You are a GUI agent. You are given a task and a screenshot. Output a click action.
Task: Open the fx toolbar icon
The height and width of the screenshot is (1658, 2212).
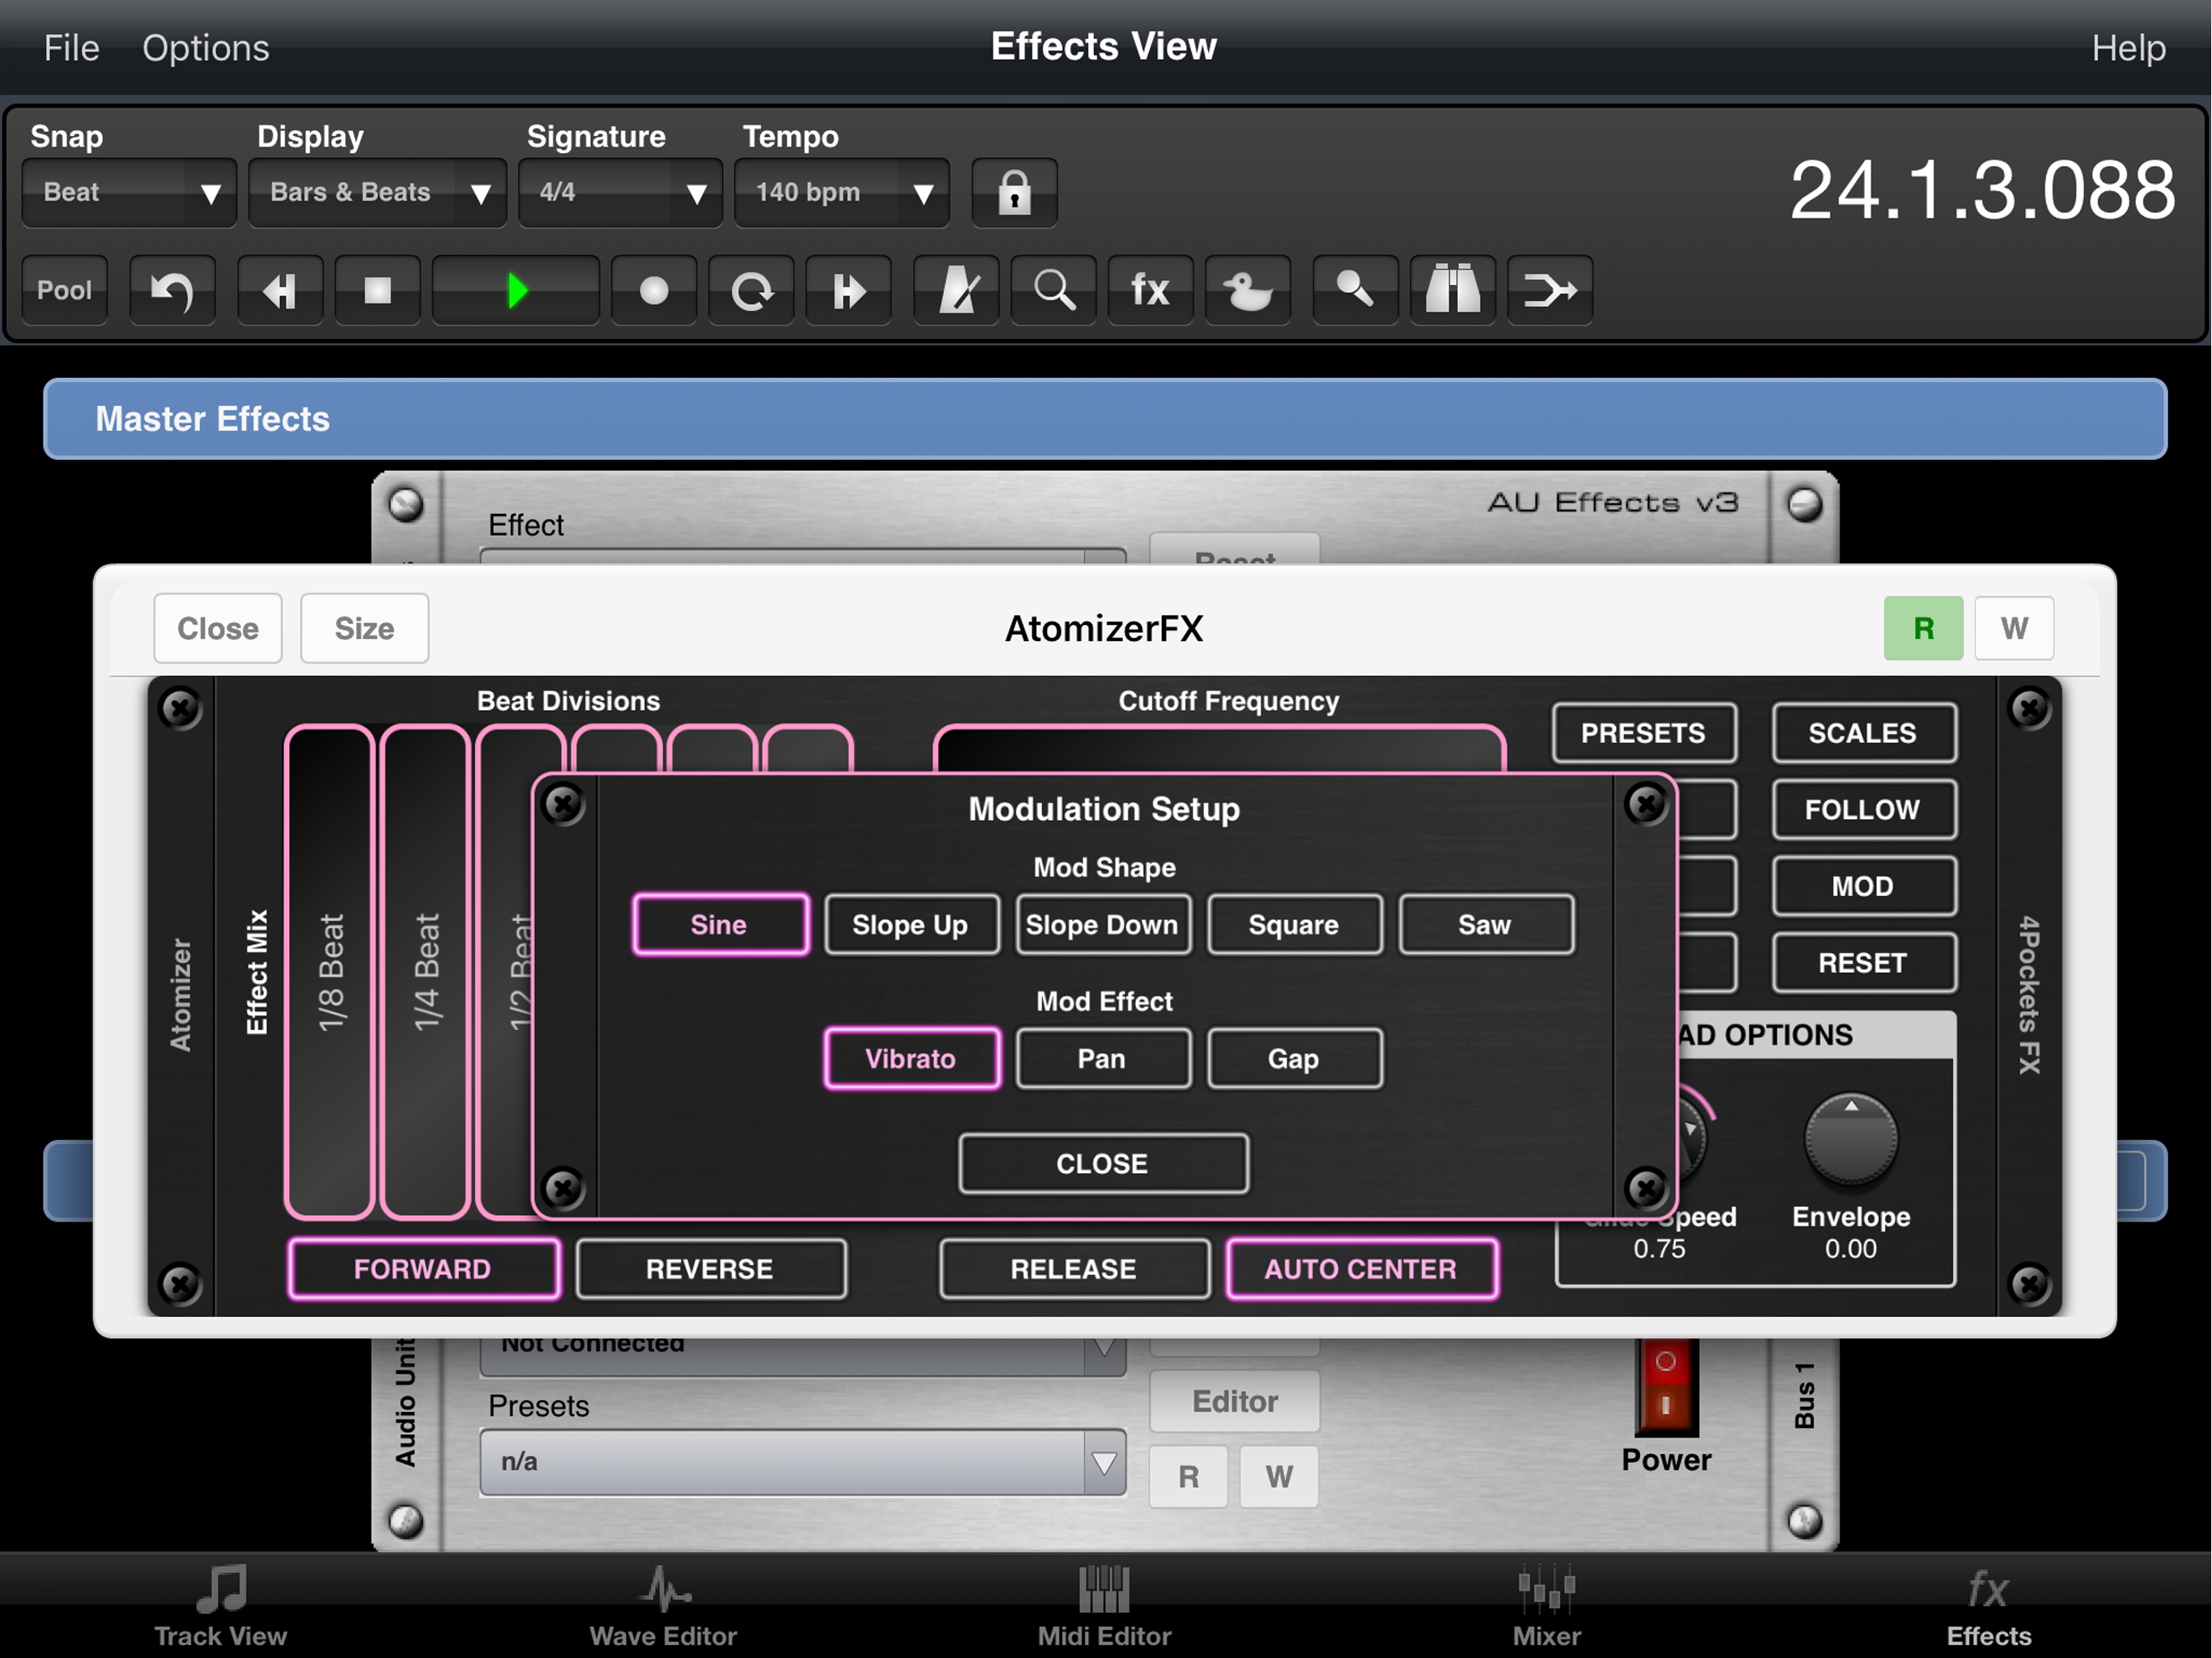(x=1150, y=291)
